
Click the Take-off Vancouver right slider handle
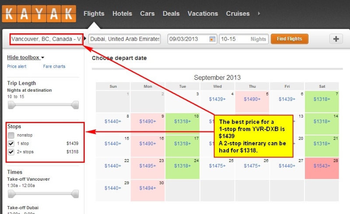[75, 194]
